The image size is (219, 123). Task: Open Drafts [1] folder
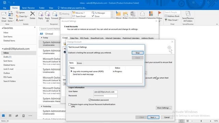pos(8,57)
